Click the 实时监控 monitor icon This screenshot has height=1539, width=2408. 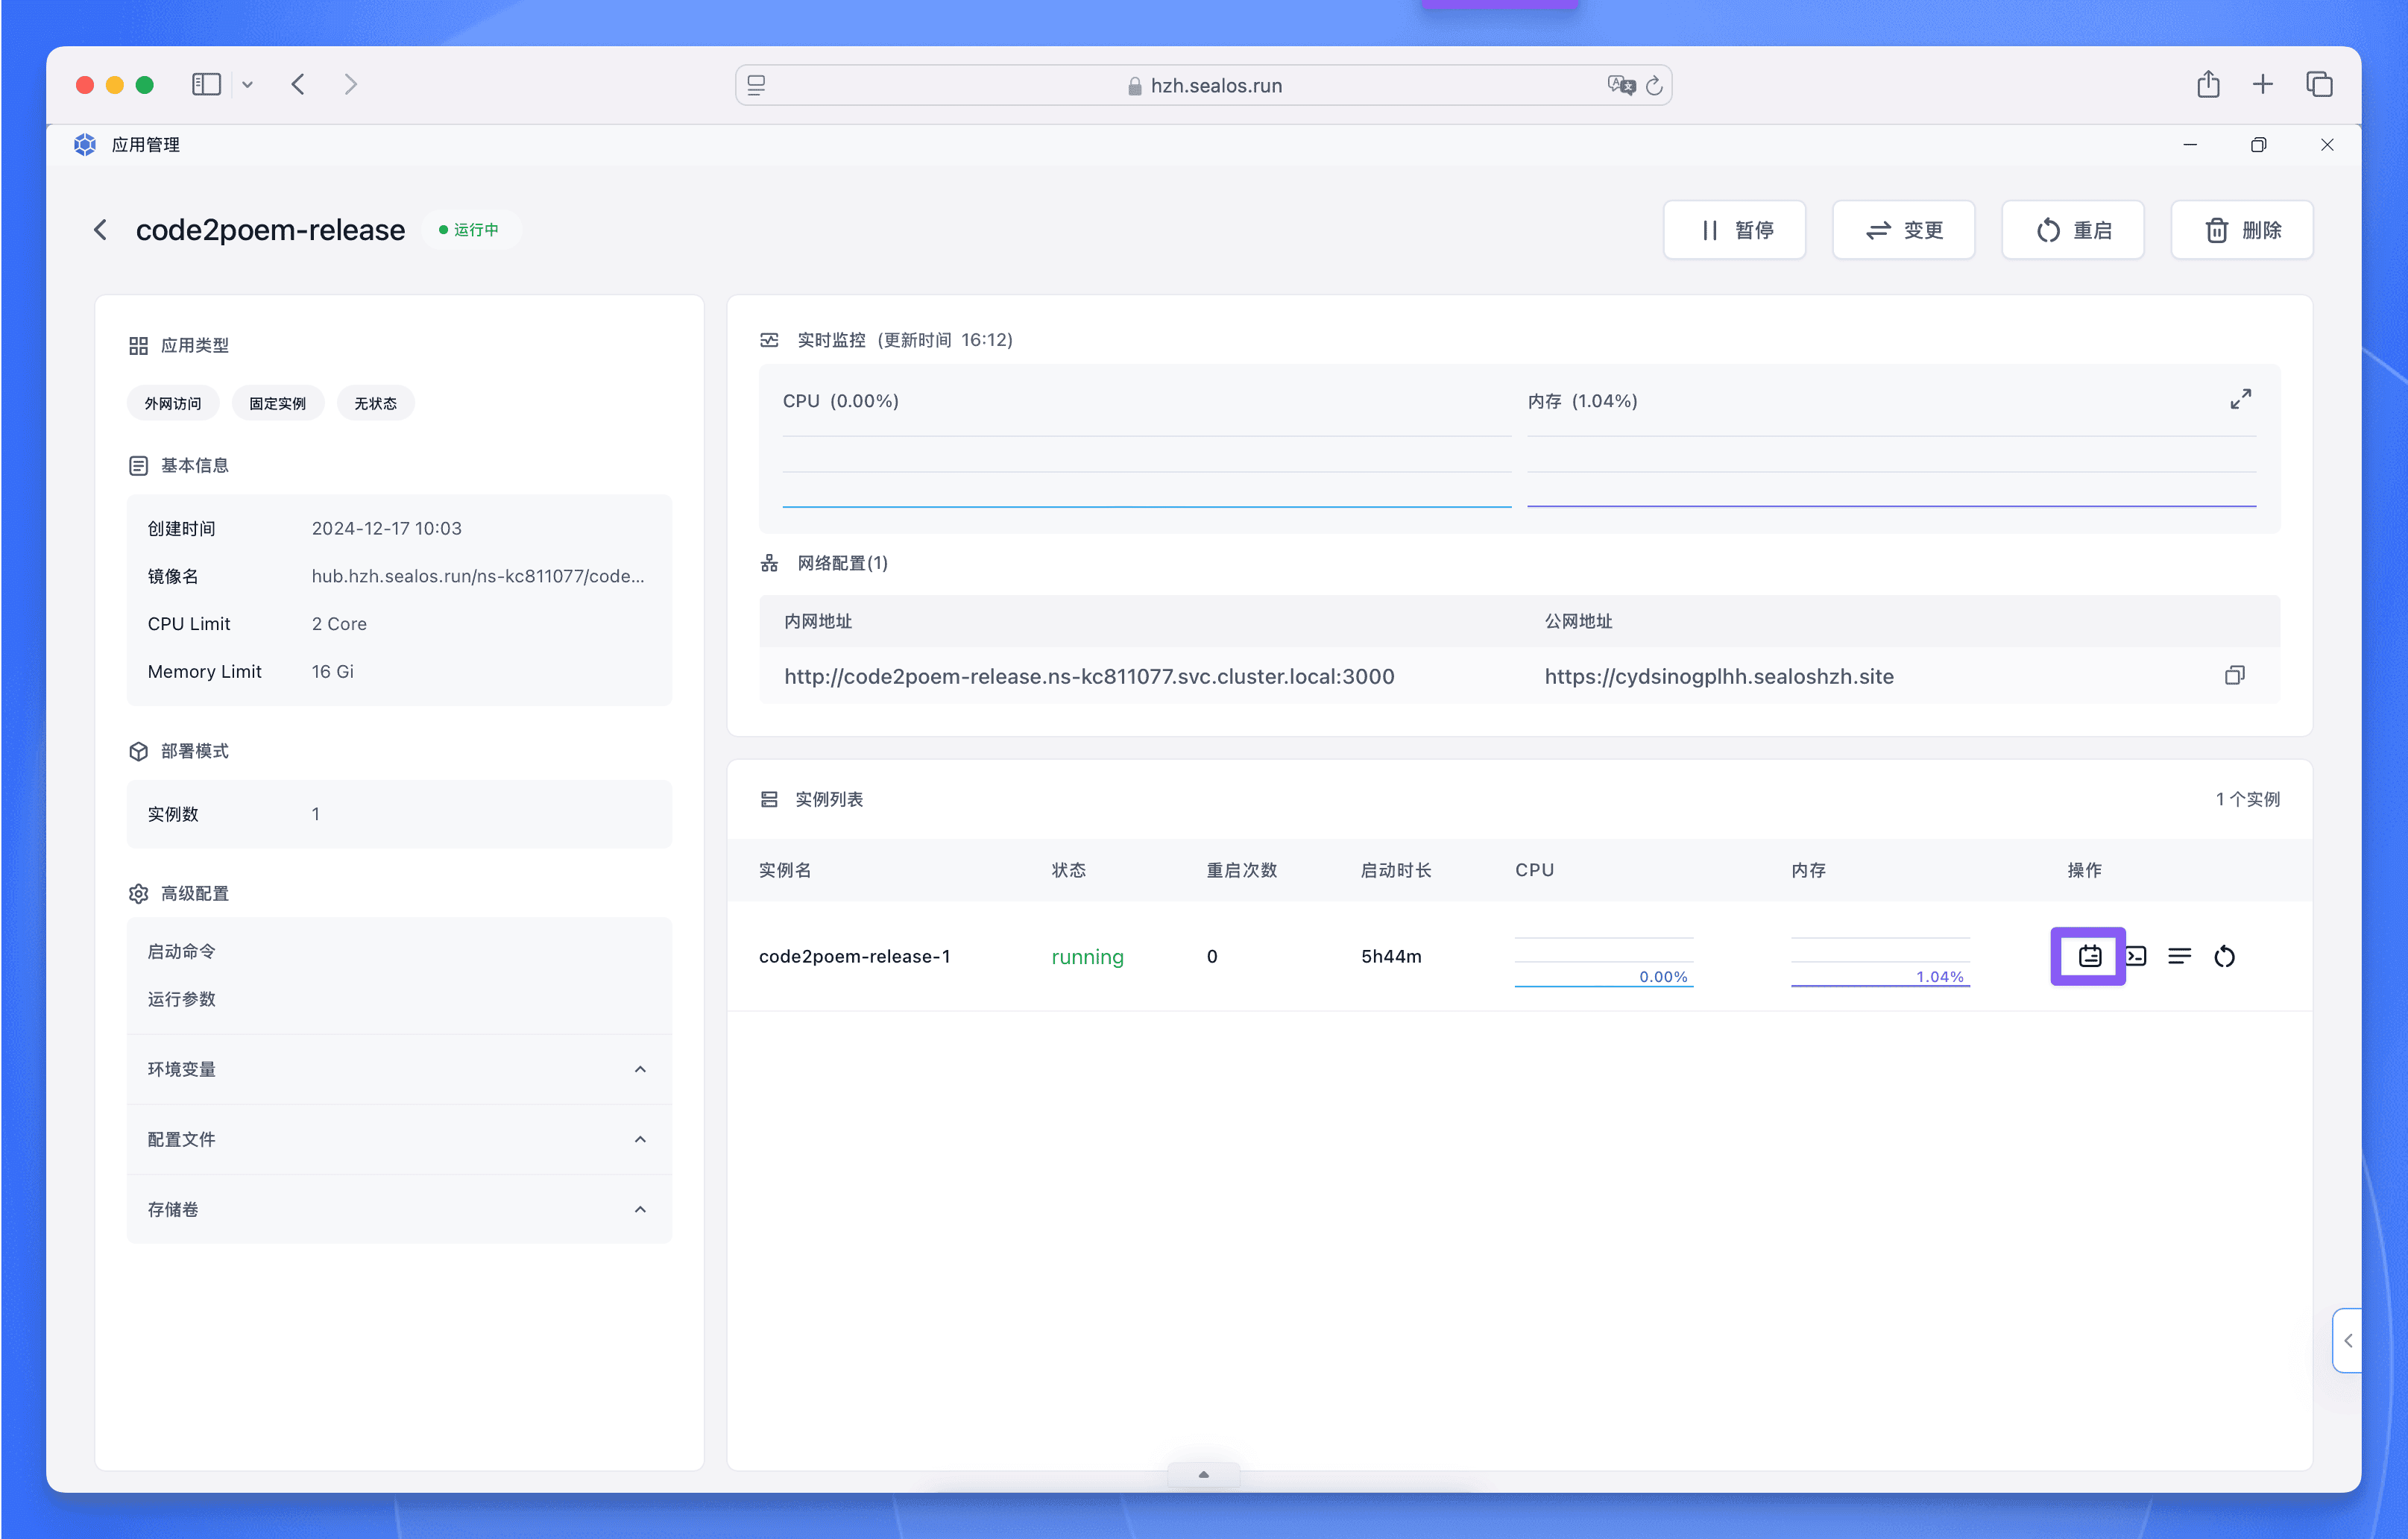pyautogui.click(x=769, y=340)
